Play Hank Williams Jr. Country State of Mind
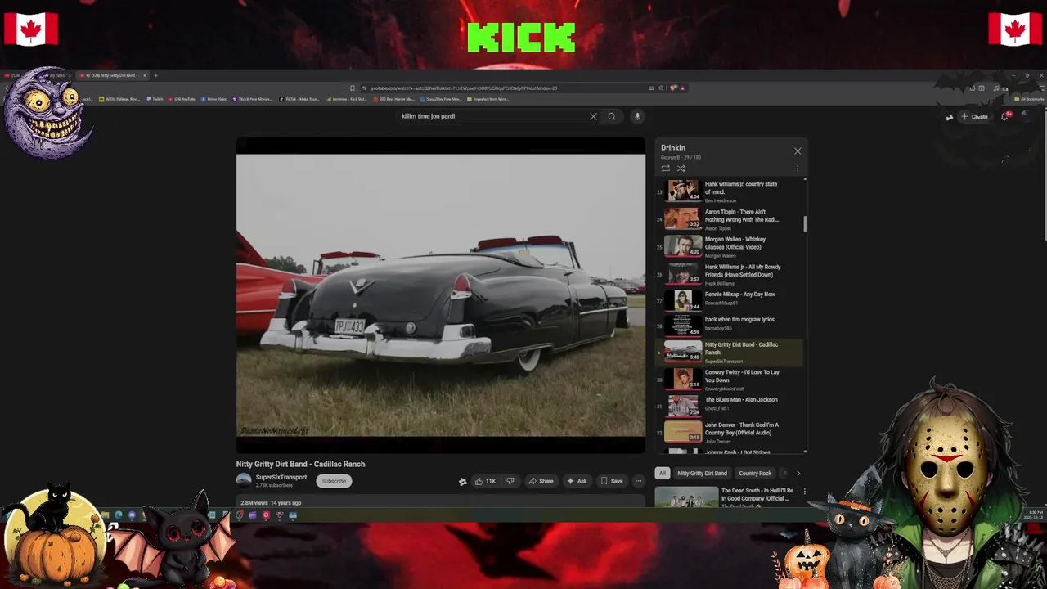This screenshot has width=1047, height=589. 730,191
